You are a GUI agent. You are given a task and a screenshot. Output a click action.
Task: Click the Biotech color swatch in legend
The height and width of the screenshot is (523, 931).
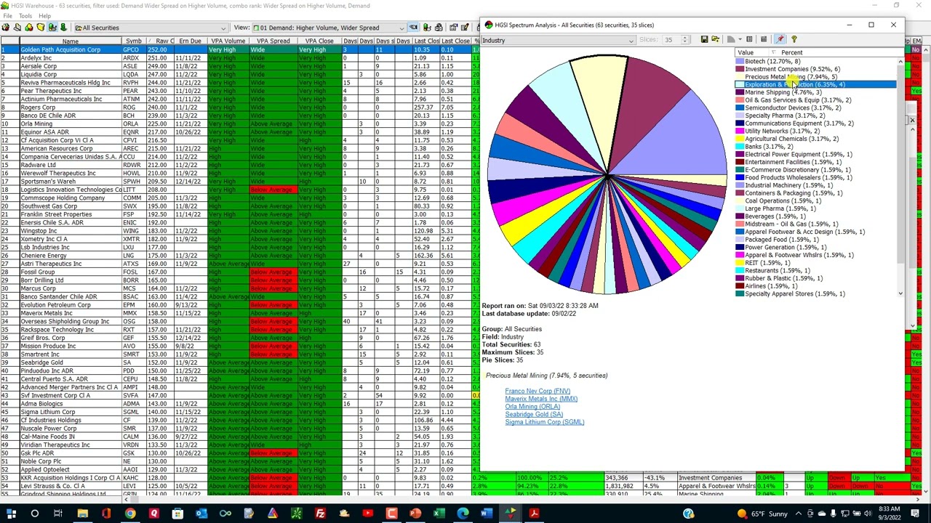740,62
